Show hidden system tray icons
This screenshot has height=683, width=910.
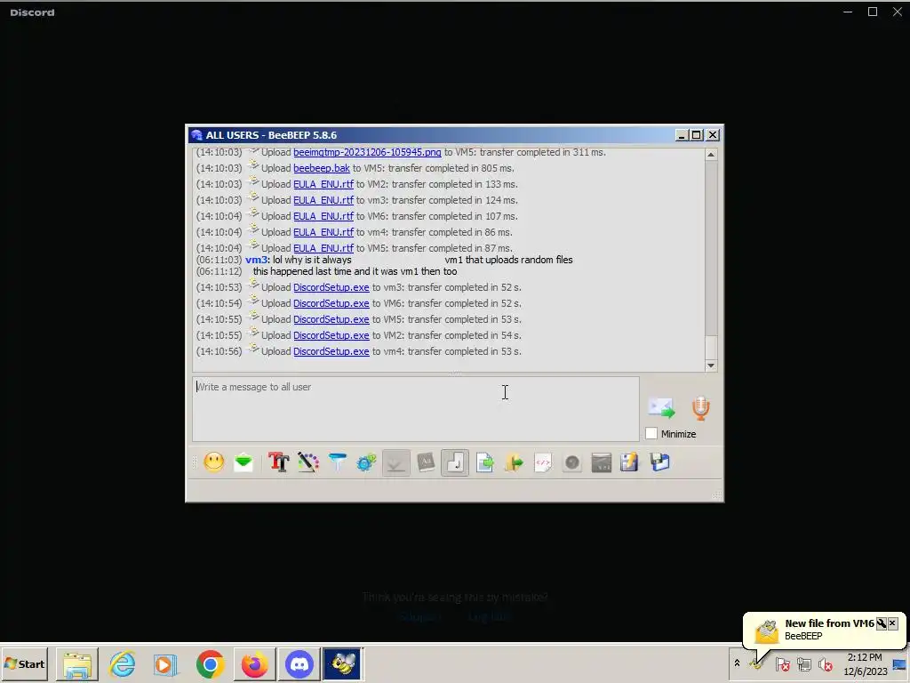[x=737, y=663]
